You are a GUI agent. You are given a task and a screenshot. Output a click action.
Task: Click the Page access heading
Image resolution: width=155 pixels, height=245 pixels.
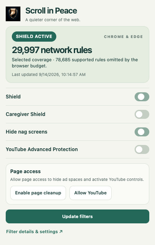click(x=25, y=171)
